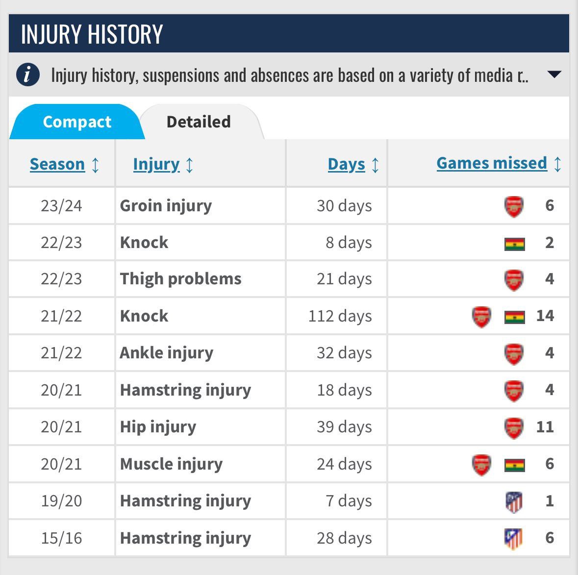The image size is (578, 575).
Task: Sort the table by Injury
Action: click(156, 164)
